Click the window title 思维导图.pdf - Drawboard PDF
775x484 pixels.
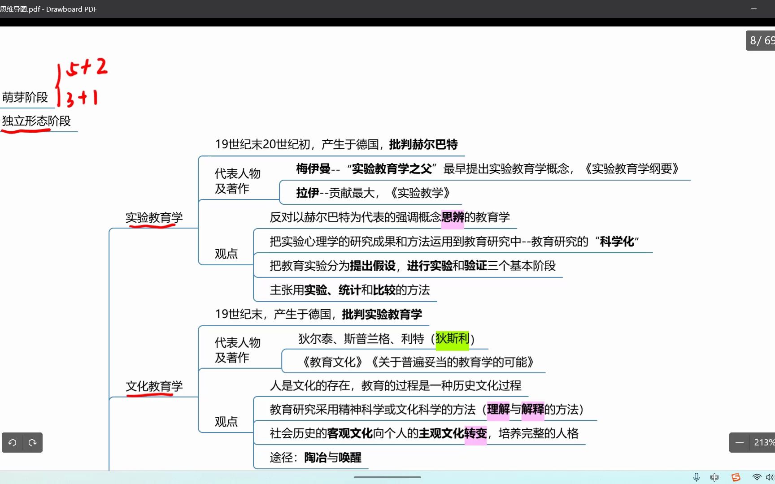click(x=48, y=9)
